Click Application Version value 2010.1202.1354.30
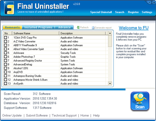 tap(45, 99)
